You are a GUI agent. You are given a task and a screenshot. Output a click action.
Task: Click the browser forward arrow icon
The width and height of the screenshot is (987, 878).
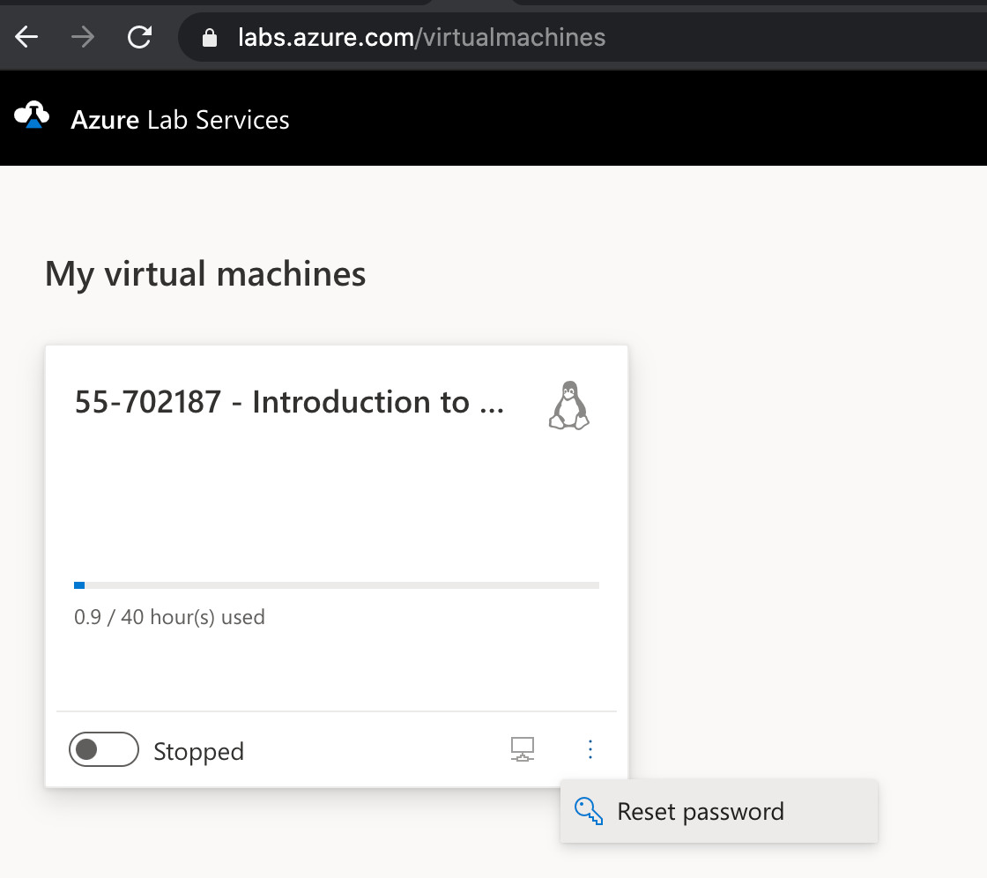[x=82, y=37]
